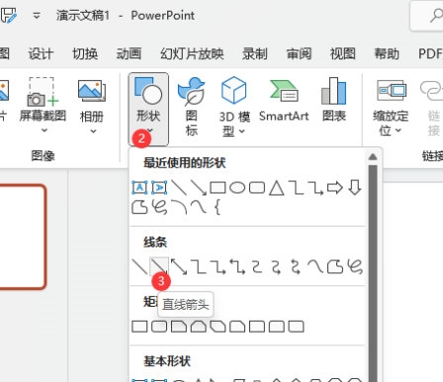Select the vertical text box in recent shapes

(159, 188)
